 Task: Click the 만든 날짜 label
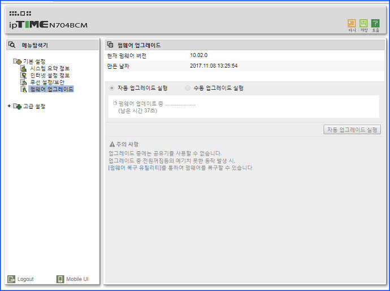point(118,66)
